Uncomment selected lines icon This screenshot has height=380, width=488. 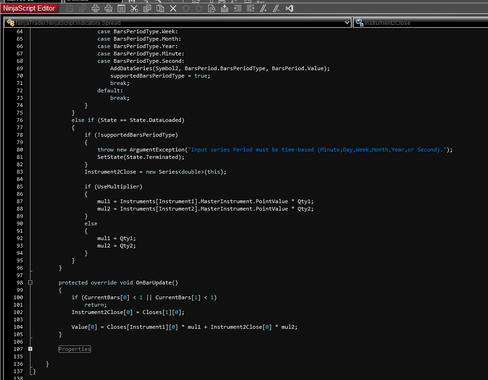click(x=276, y=8)
